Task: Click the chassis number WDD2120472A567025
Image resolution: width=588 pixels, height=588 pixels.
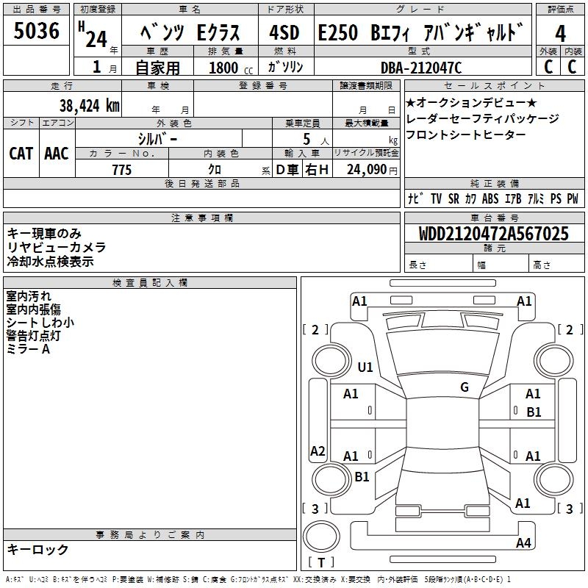Action: (493, 234)
